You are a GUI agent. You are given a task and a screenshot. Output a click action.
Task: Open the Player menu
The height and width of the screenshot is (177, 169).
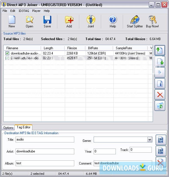[36, 11]
